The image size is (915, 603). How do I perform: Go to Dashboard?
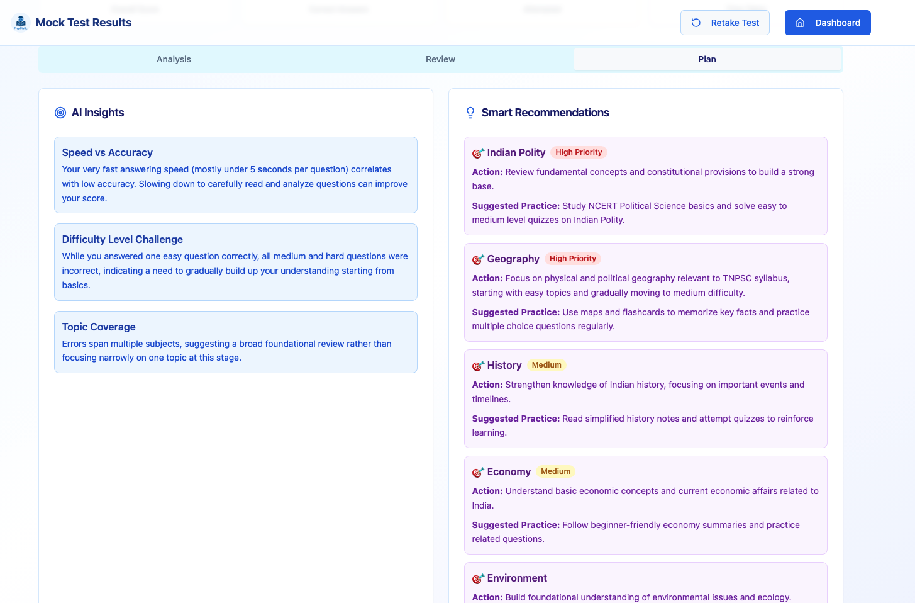pyautogui.click(x=828, y=23)
